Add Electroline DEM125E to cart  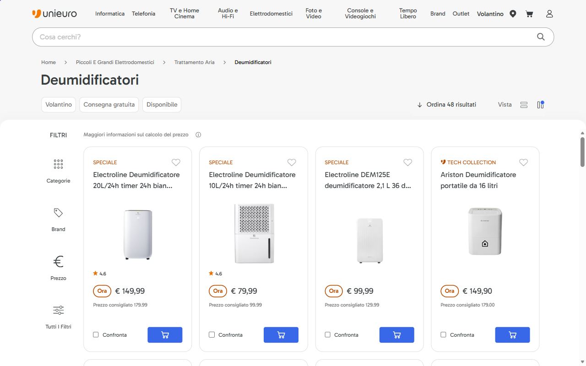click(396, 335)
